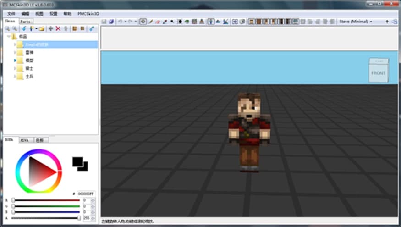Image resolution: width=401 pixels, height=227 pixels.
Task: Switch to orthographic 2D texture view
Action: [x=218, y=22]
